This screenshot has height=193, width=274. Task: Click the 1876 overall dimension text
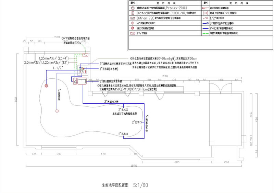pos(134,166)
